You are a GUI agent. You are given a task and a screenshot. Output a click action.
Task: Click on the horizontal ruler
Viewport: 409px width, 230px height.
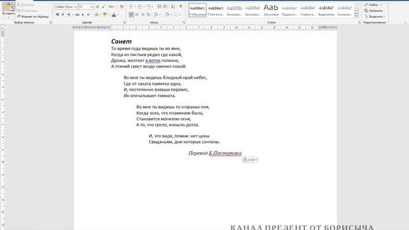205,27
